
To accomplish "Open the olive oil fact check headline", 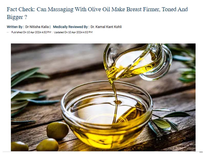I will click(97, 13).
